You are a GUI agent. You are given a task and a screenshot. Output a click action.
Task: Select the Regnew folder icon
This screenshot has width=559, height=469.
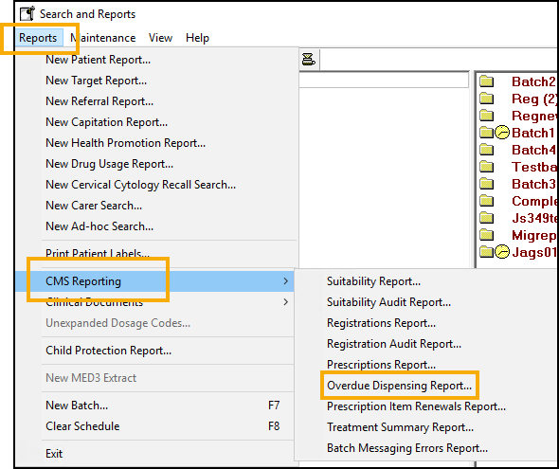[487, 116]
